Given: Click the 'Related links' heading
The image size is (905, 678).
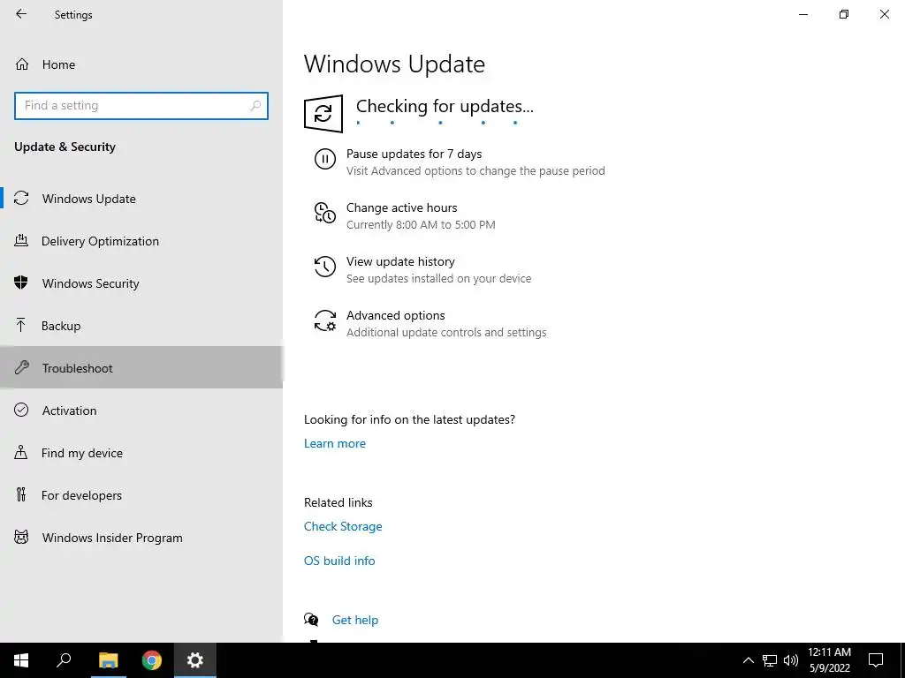Looking at the screenshot, I should point(338,502).
